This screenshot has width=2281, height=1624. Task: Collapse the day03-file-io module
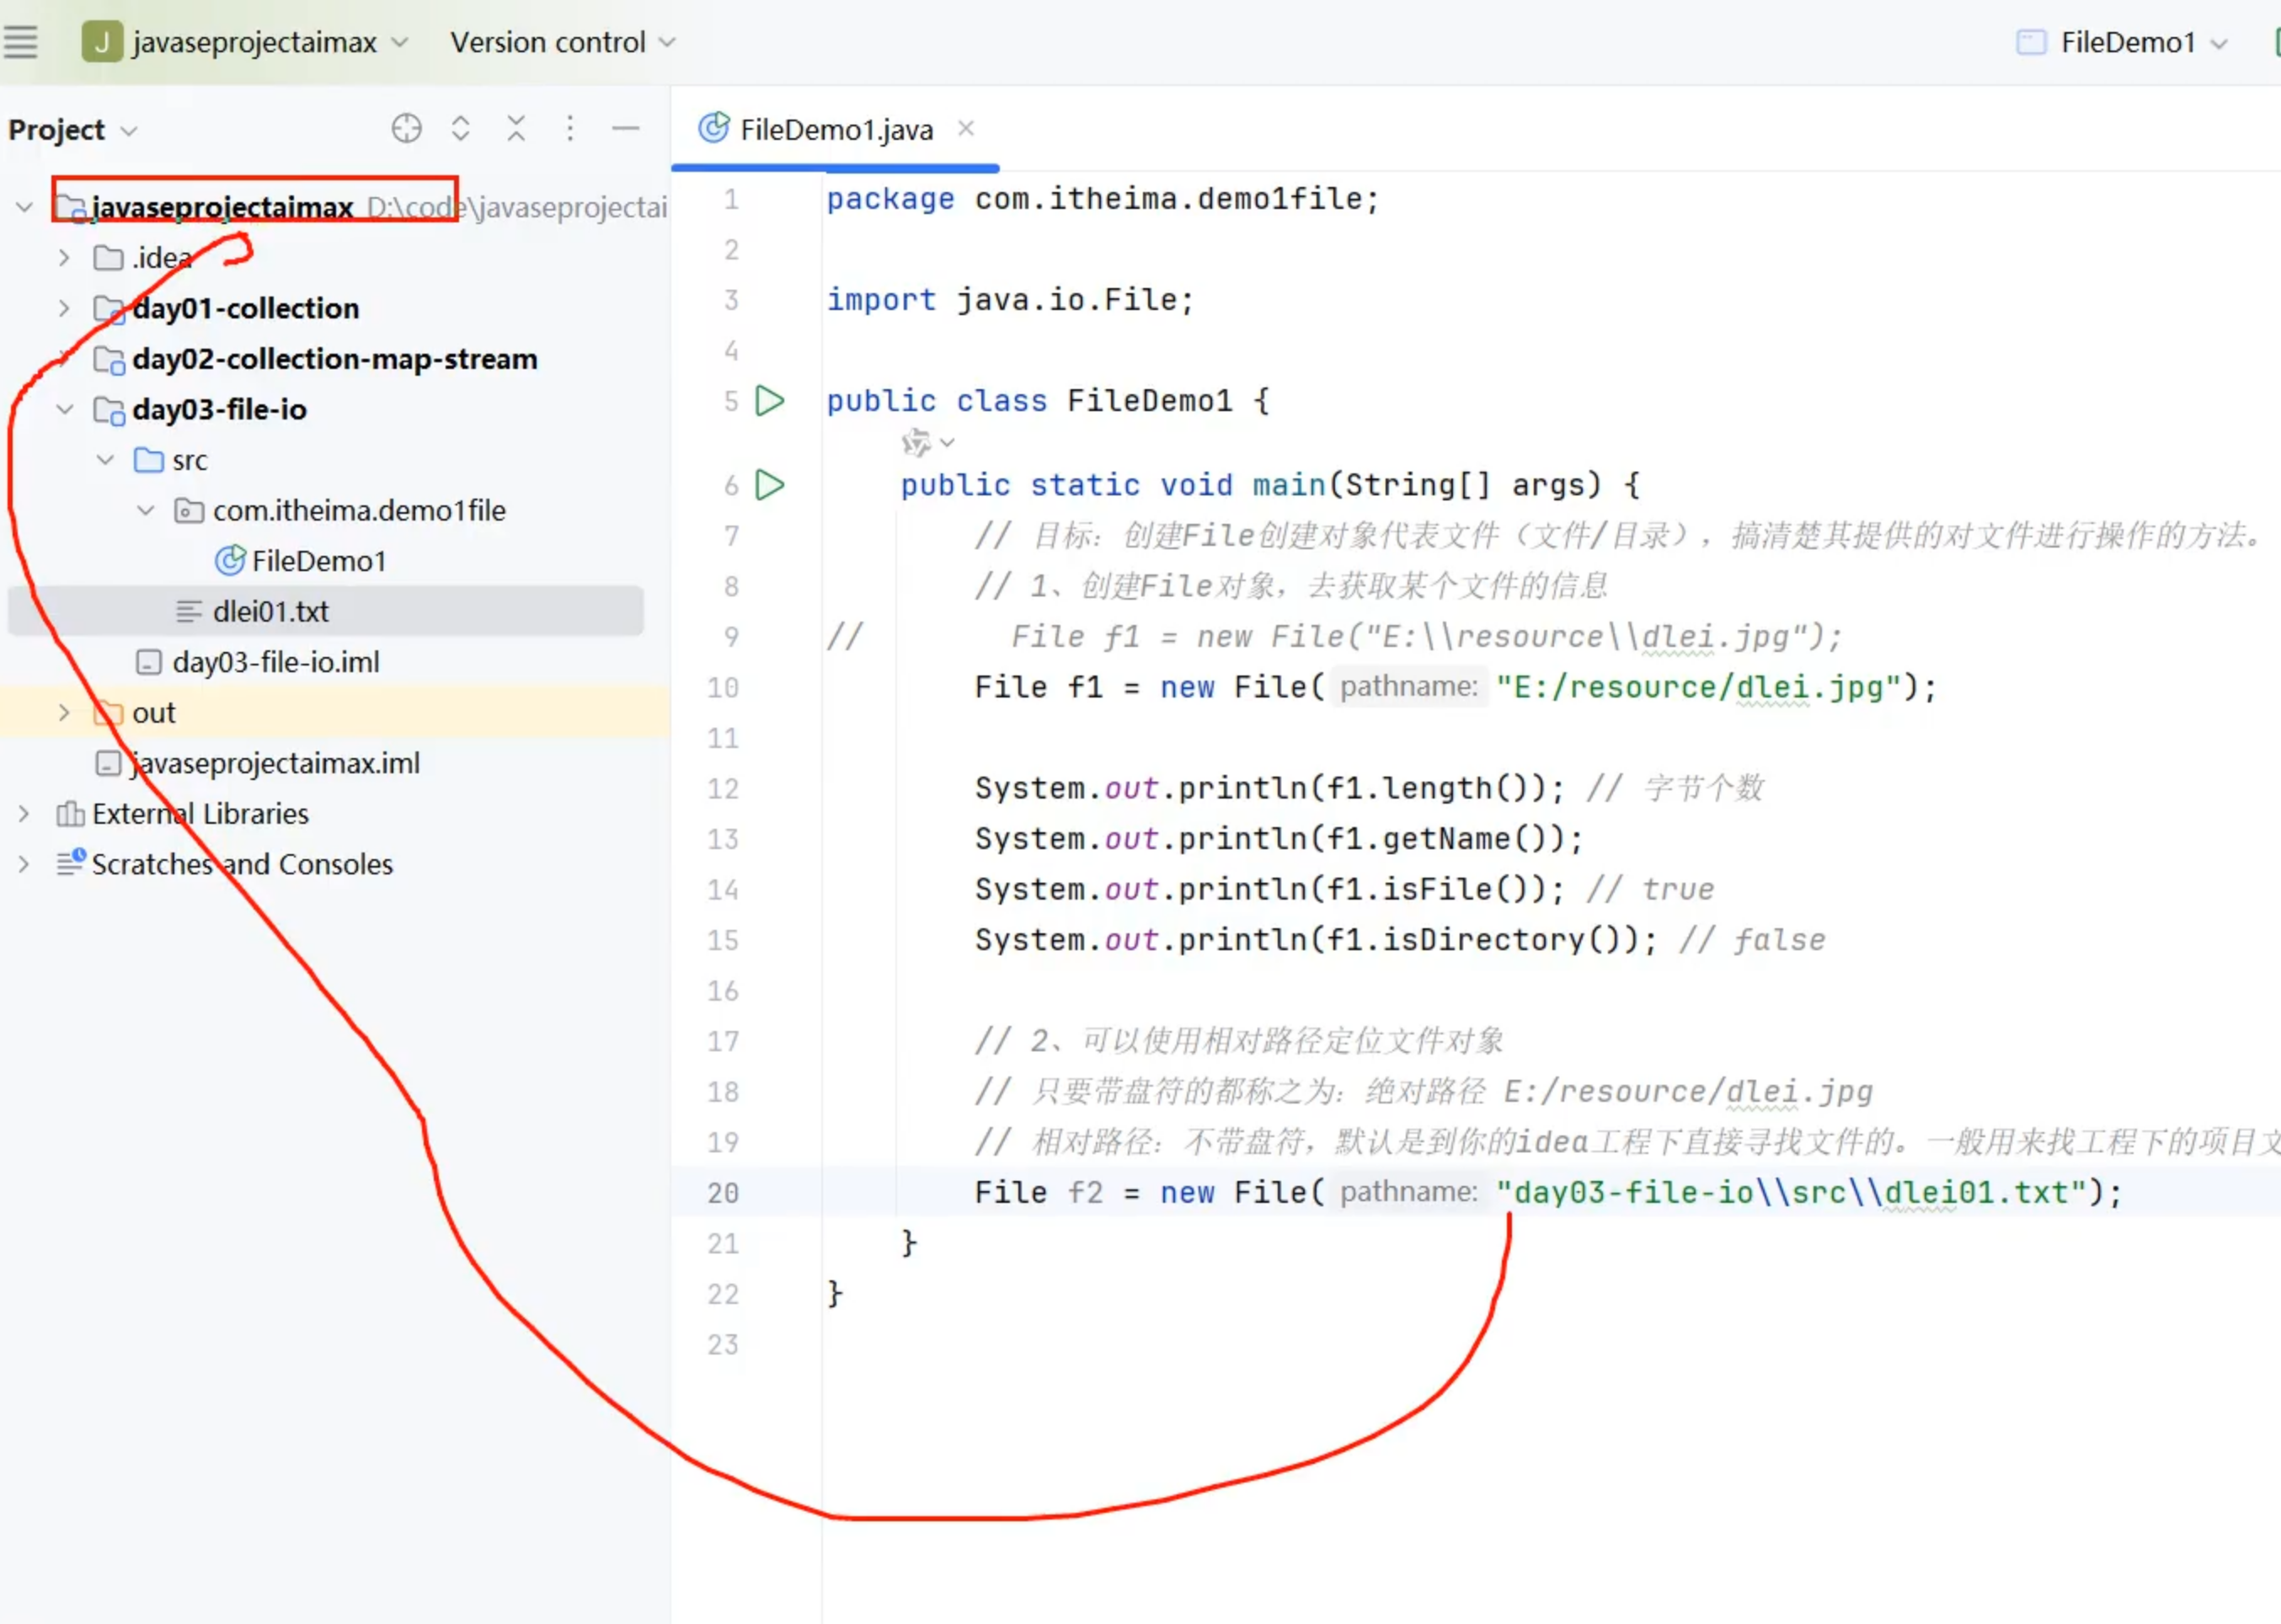pos(64,409)
